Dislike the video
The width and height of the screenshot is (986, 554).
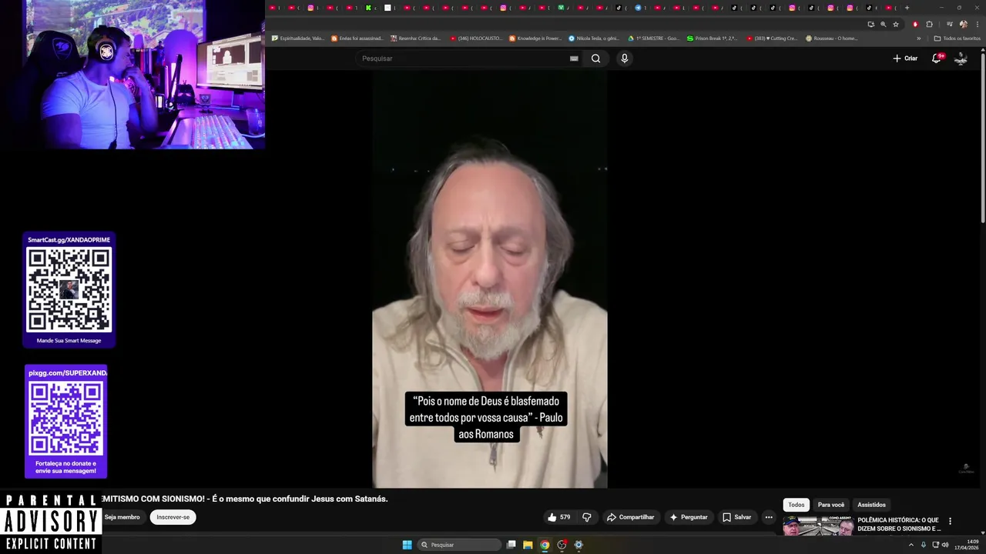(586, 517)
